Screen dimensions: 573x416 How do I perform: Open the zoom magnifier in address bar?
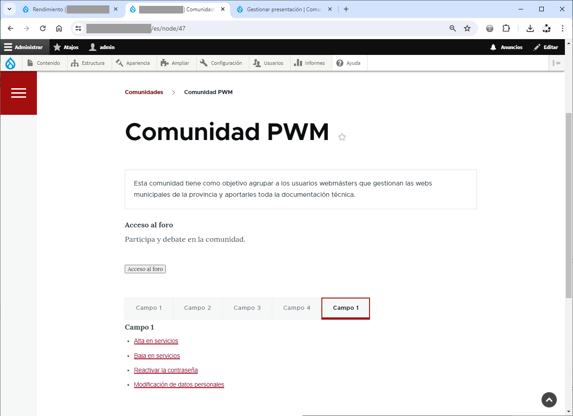[453, 28]
